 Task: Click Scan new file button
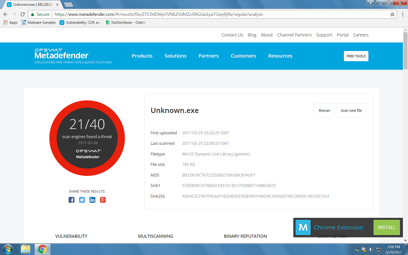[351, 110]
